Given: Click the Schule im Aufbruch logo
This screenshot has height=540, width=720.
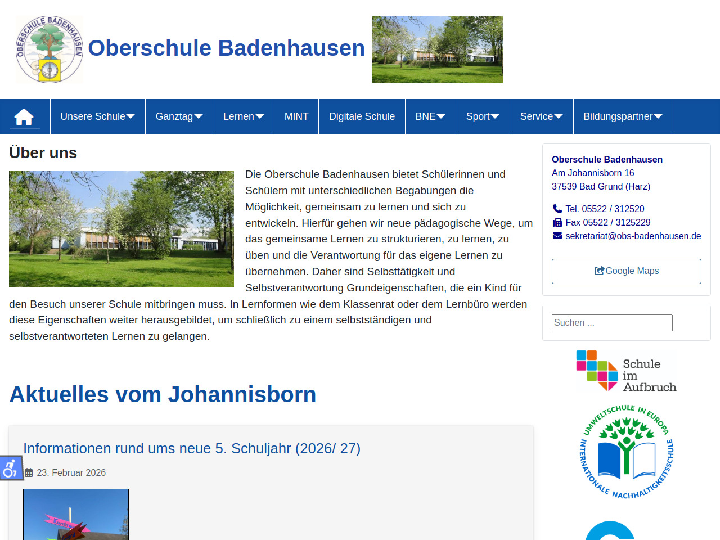Looking at the screenshot, I should (626, 371).
